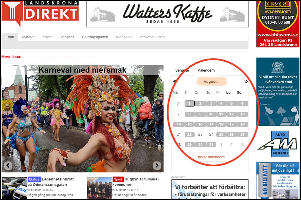Expand the Annonser dropdown arrow
The height and width of the screenshot is (200, 301).
pos(184,177)
